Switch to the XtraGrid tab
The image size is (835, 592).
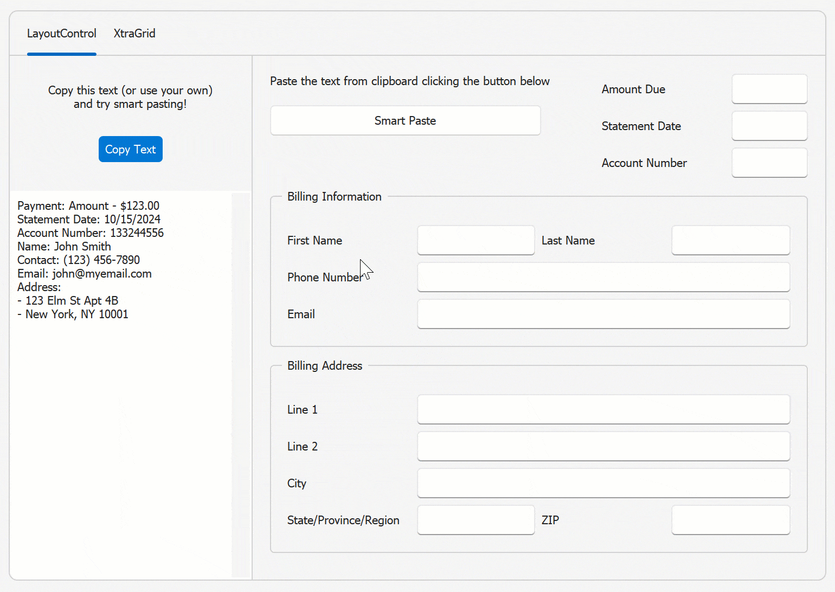(134, 33)
